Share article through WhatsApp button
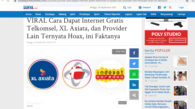The image size is (195, 109). tap(134, 74)
